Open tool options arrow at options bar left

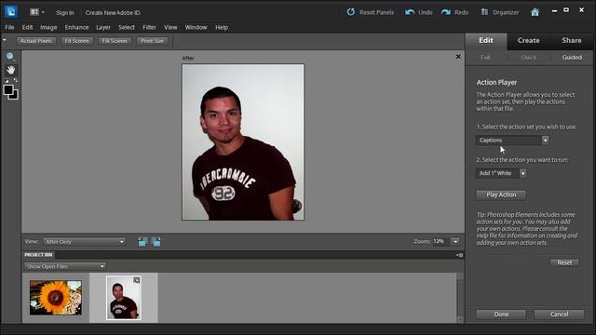coord(4,40)
